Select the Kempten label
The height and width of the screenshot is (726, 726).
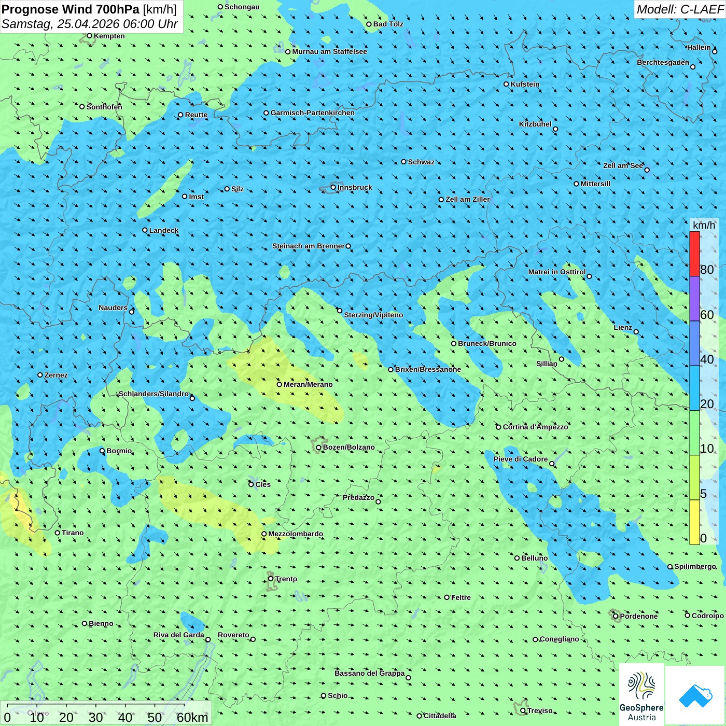[x=109, y=36]
